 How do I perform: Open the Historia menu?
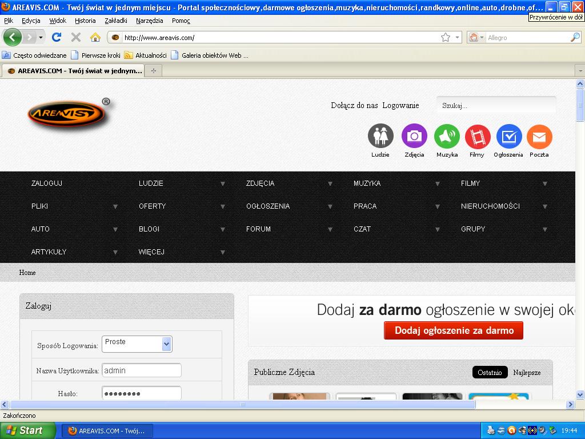pyautogui.click(x=86, y=21)
